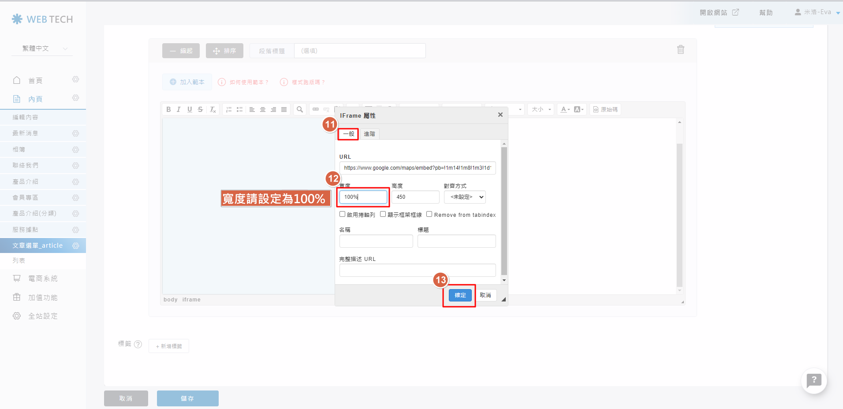
Task: Delete section with trash can icon
Action: pos(680,49)
